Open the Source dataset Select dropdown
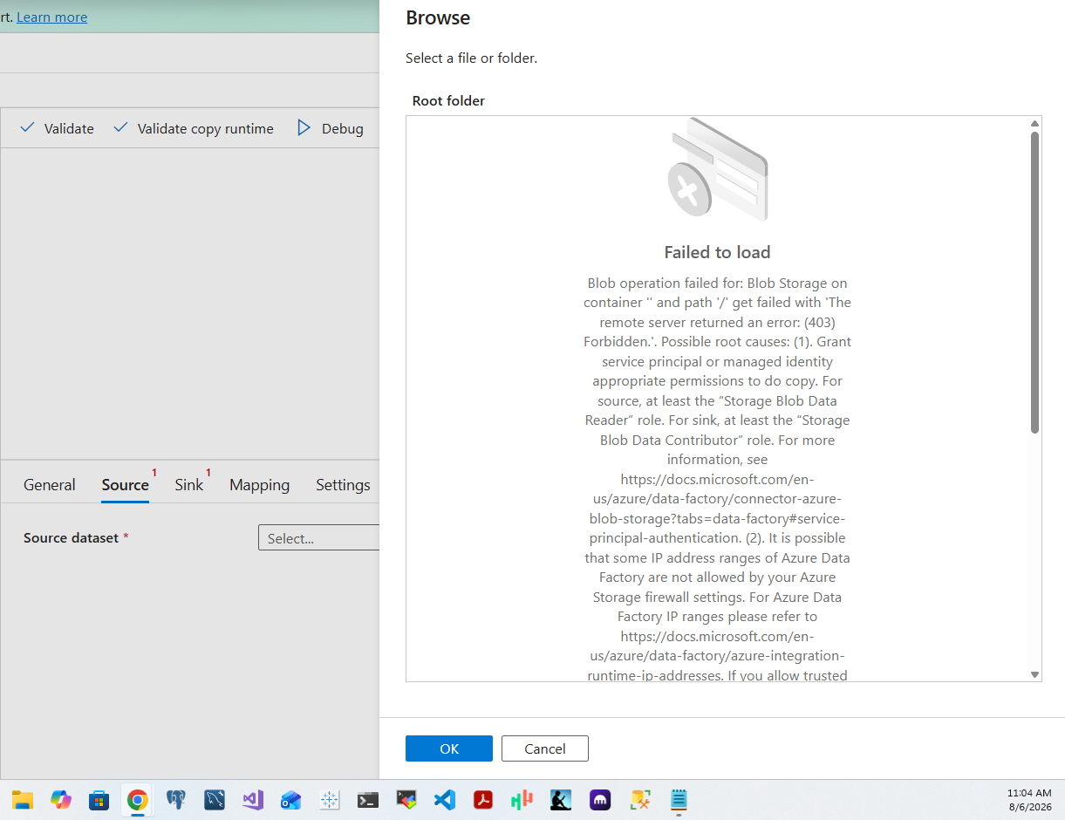 pyautogui.click(x=319, y=538)
